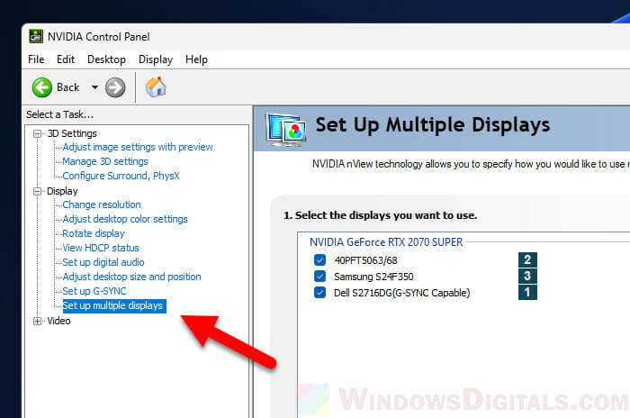Select the 3D Settings category label

pyautogui.click(x=72, y=133)
